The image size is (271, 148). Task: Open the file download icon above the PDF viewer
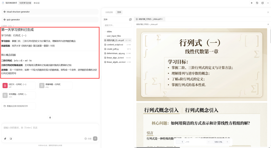(268, 24)
